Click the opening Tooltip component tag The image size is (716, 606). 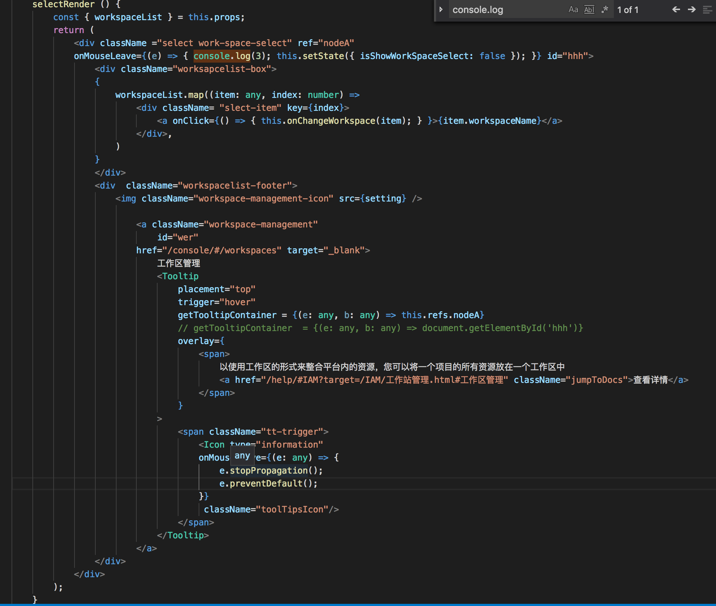(x=180, y=276)
